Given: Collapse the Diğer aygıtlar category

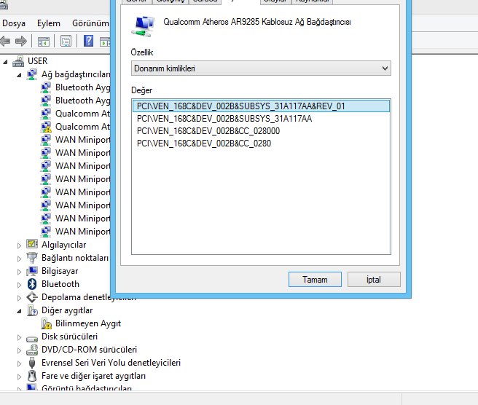Looking at the screenshot, I should (x=19, y=311).
